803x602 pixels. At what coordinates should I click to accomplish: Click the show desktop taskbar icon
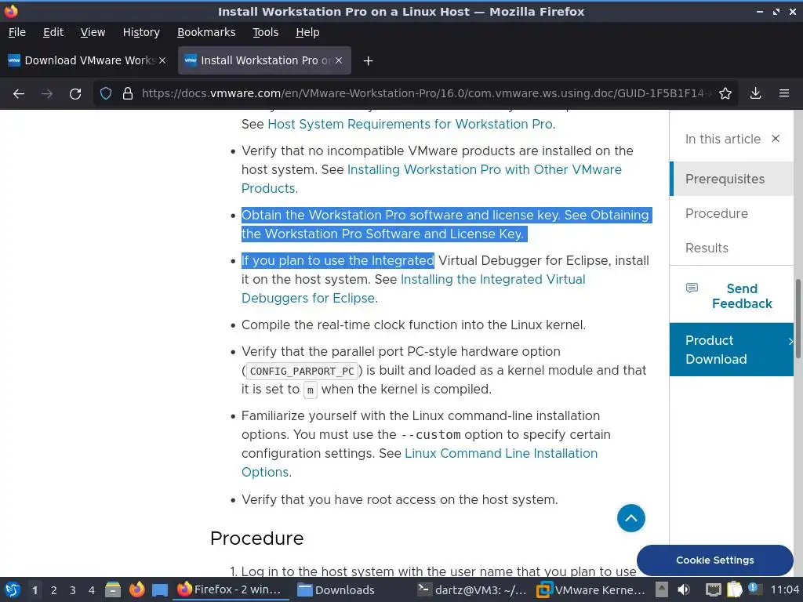[160, 589]
